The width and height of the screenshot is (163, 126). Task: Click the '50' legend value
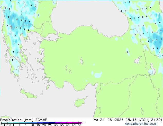[x=79, y=125]
